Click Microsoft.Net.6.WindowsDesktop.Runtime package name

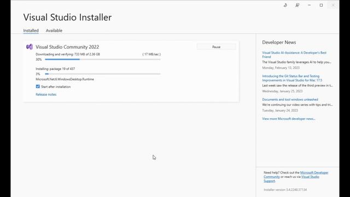[65, 79]
